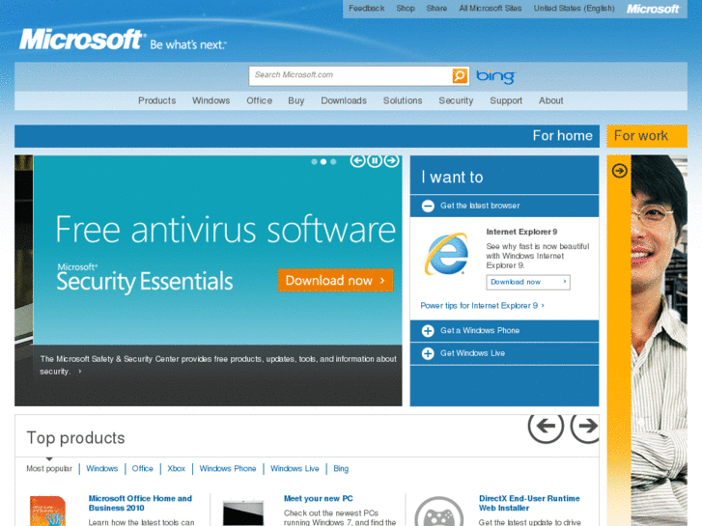The height and width of the screenshot is (526, 702).
Task: Select the third slide indicator dot
Action: click(333, 162)
